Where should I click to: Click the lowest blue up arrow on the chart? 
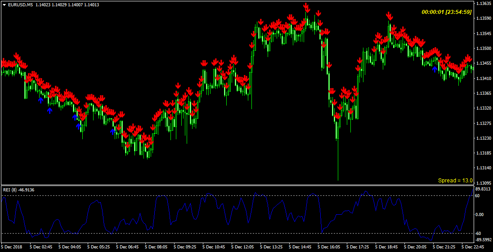[112, 132]
